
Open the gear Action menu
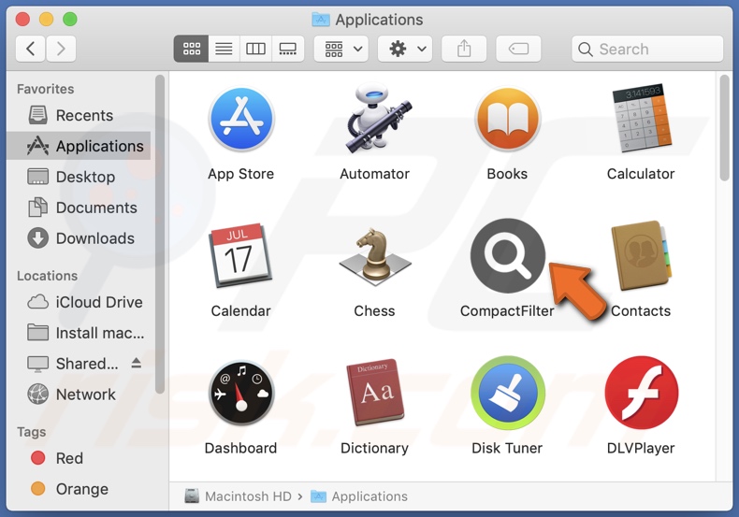click(405, 49)
